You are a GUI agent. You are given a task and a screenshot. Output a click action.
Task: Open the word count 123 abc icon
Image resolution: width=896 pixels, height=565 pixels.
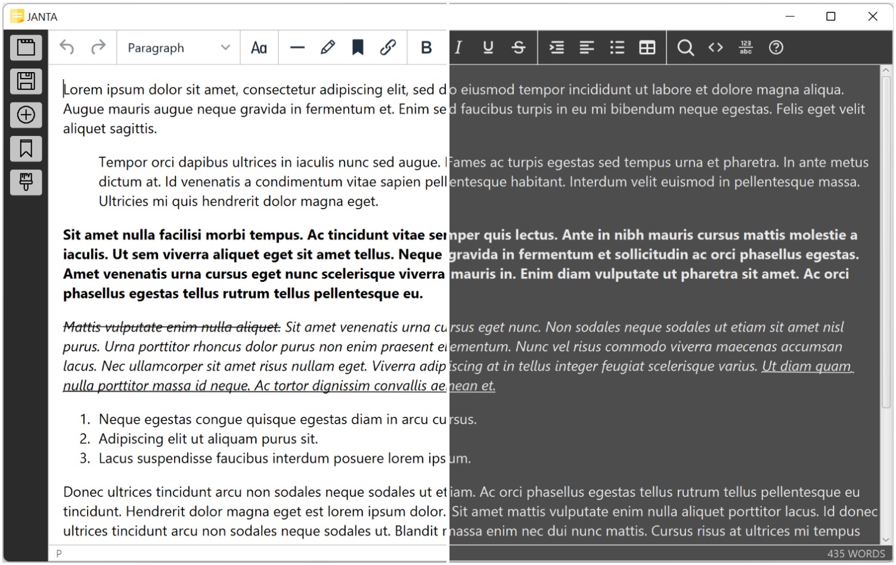tap(746, 48)
